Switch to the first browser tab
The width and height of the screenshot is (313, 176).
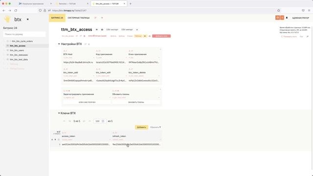point(35,3)
